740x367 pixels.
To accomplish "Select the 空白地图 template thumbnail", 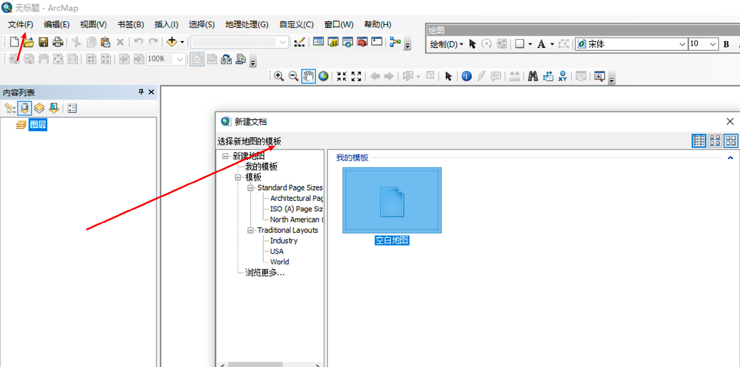I will pyautogui.click(x=392, y=200).
